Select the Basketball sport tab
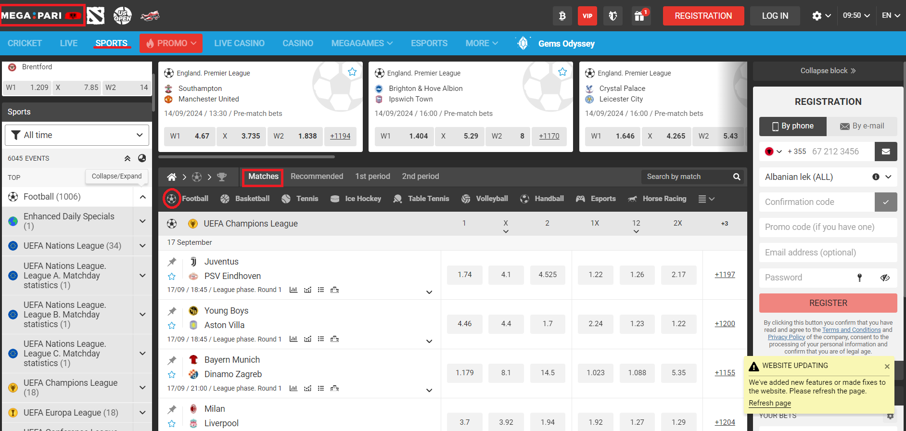Image resolution: width=906 pixels, height=431 pixels. 245,199
